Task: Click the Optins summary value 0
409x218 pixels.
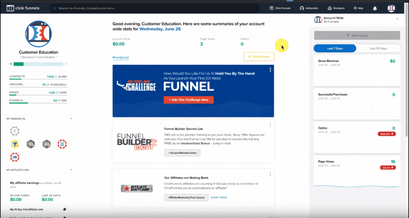Action: (242, 44)
